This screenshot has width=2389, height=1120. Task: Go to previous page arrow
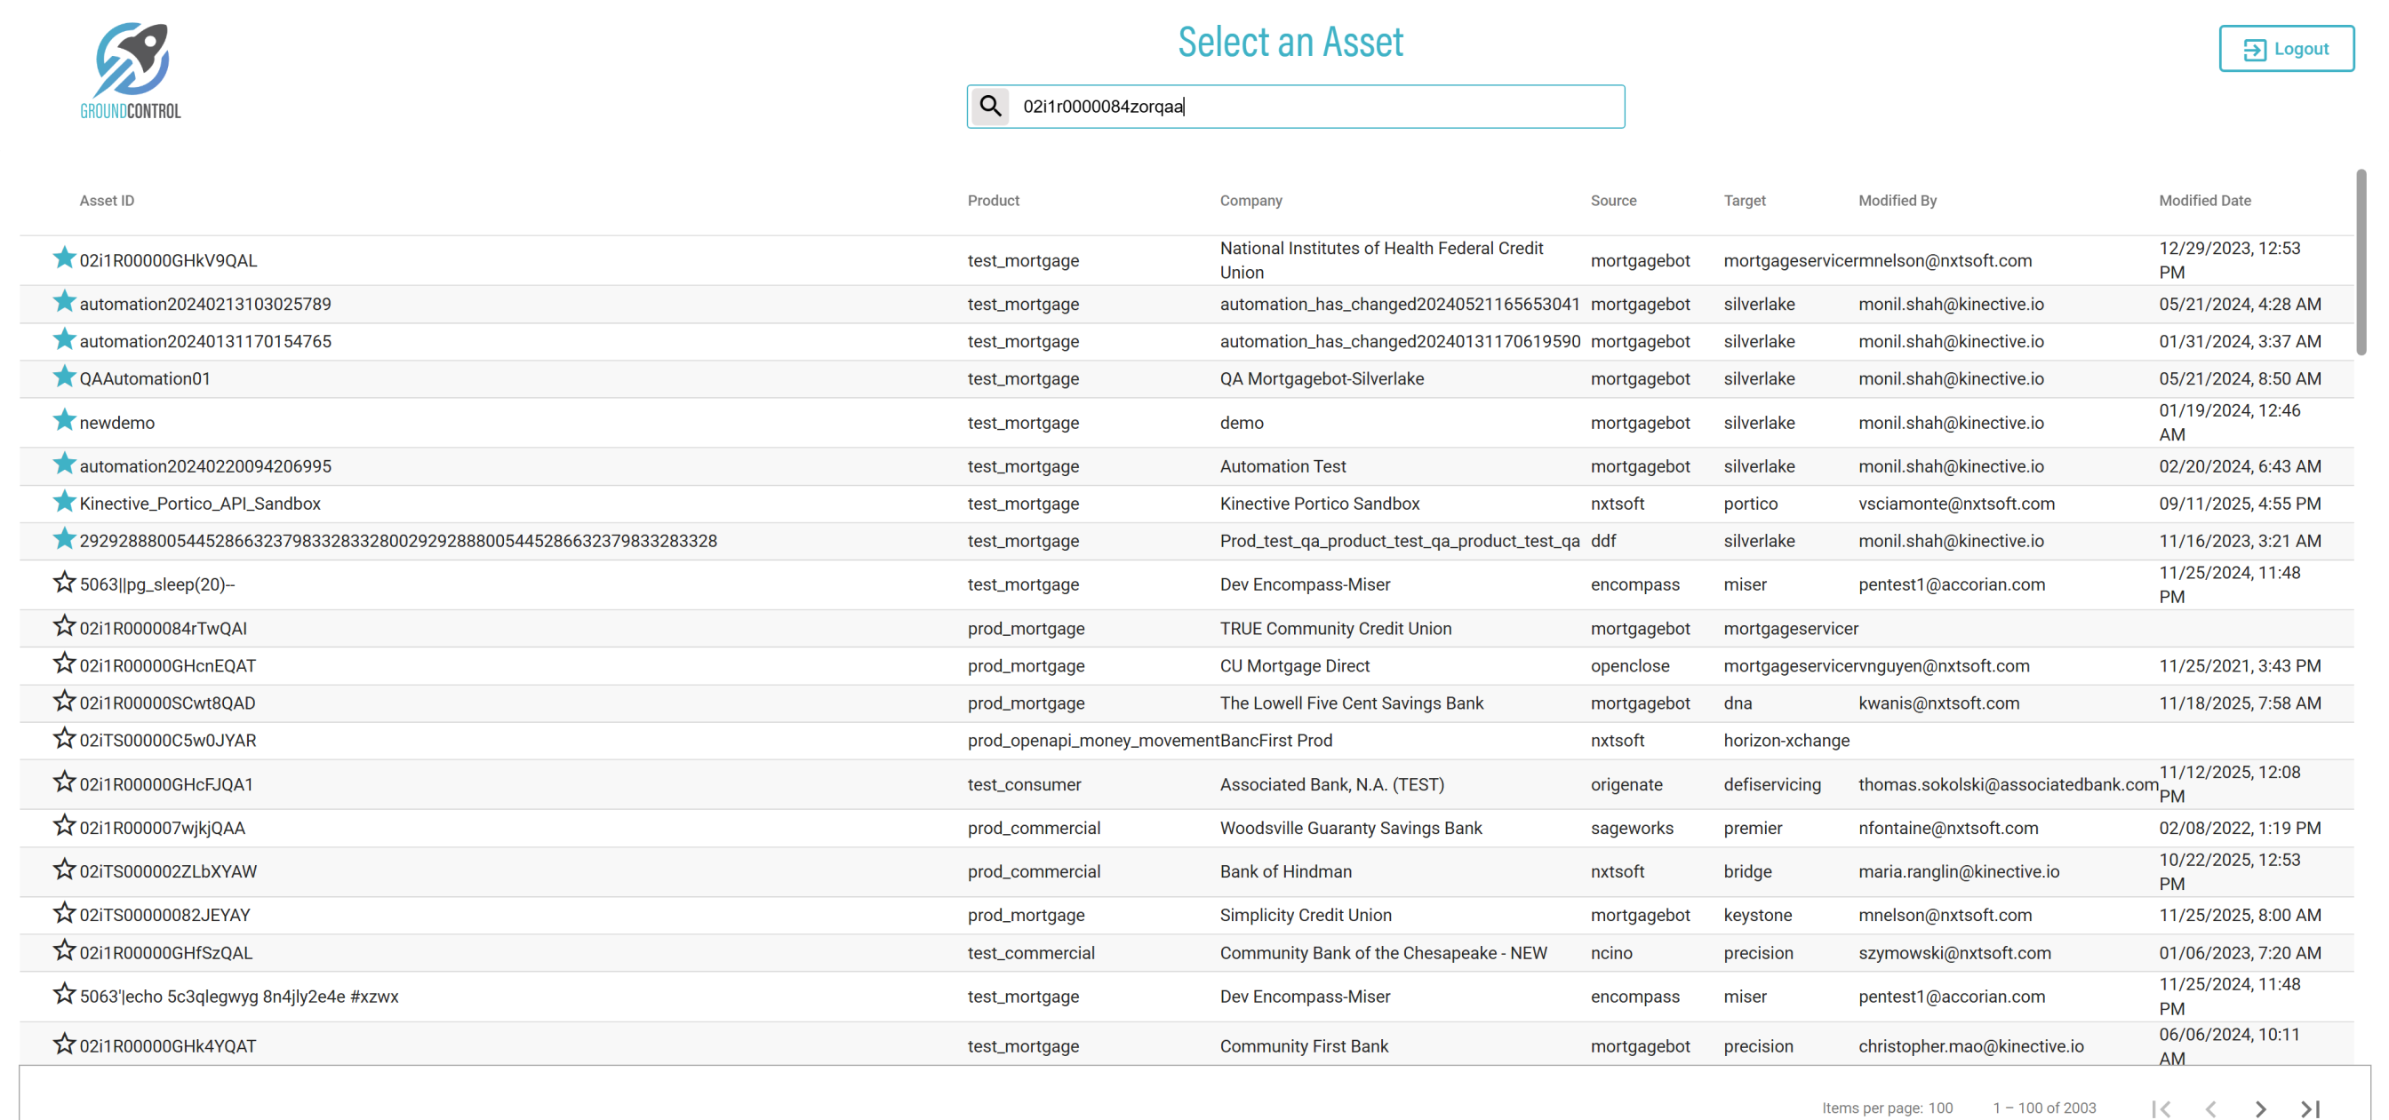point(2211,1108)
